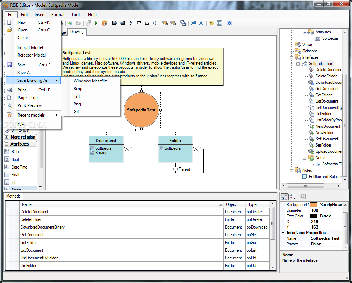Click the Int attribute icon
The width and height of the screenshot is (352, 283).
pos(7,182)
